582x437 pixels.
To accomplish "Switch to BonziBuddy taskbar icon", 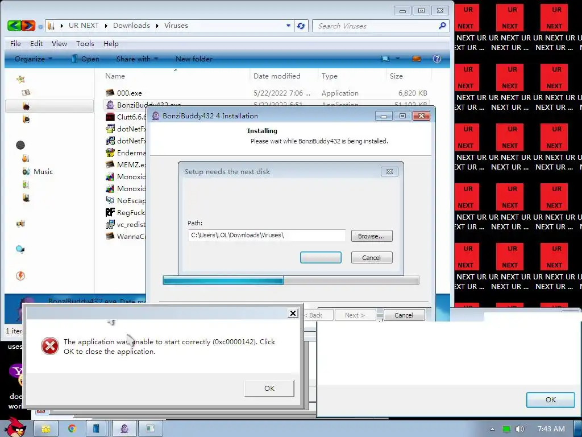I will click(x=124, y=428).
